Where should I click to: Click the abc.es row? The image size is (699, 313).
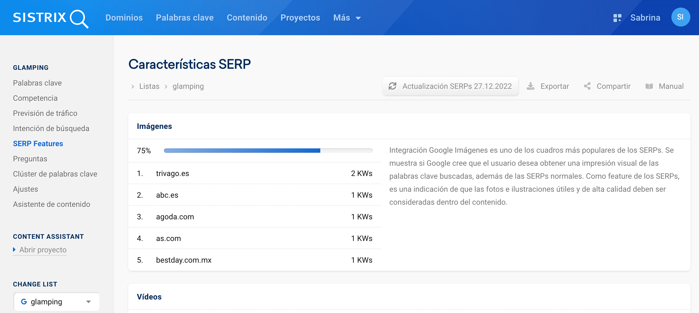[255, 195]
